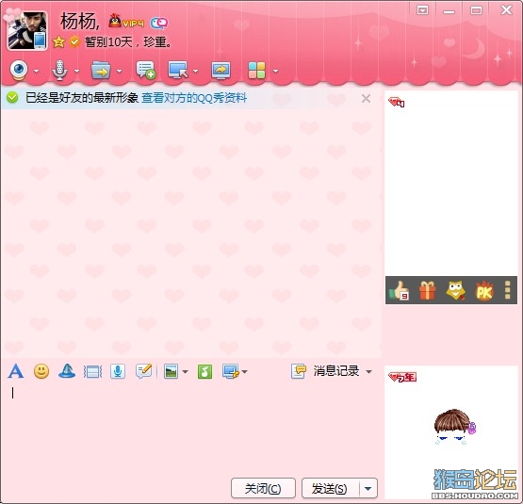Click the music share green note icon
Viewport: 523px width, 504px height.
coord(204,371)
